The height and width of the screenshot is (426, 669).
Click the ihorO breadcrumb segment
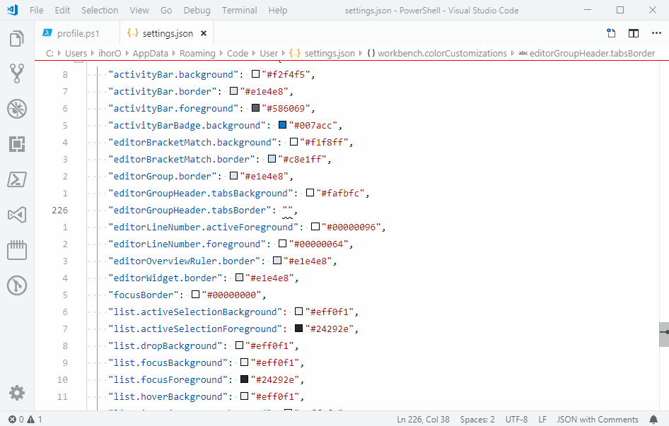tap(110, 53)
